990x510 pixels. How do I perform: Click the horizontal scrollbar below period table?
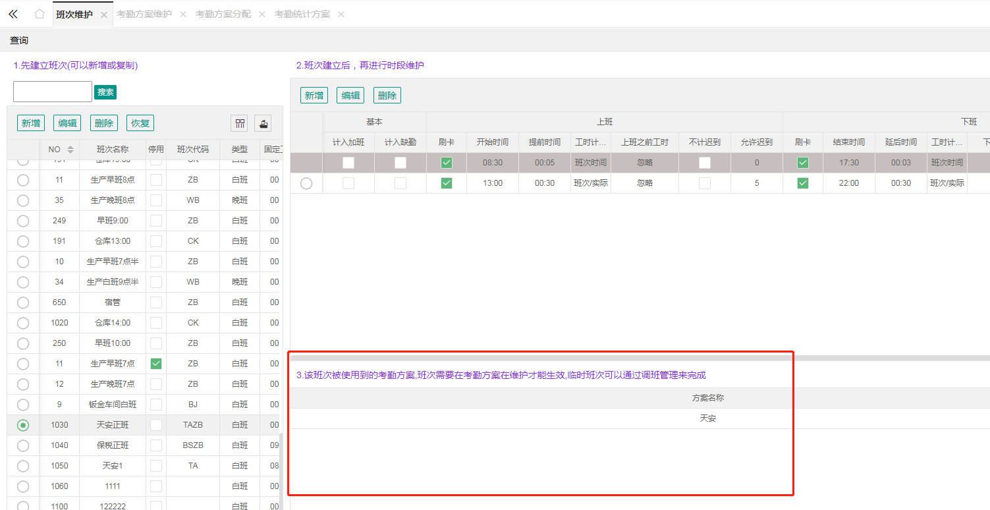coord(639,358)
